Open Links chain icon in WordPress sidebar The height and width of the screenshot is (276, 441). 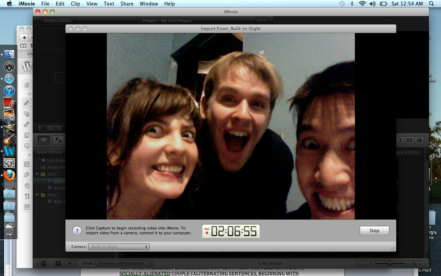pyautogui.click(x=27, y=125)
